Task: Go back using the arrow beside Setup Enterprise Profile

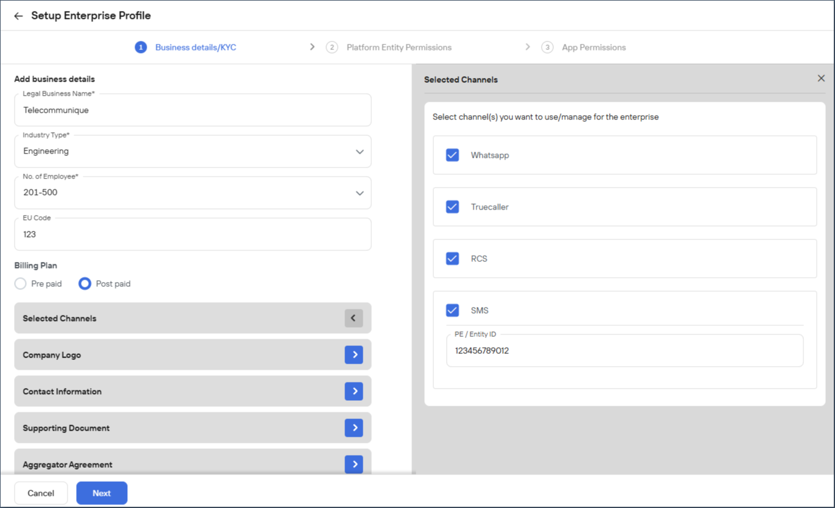Action: (18, 16)
